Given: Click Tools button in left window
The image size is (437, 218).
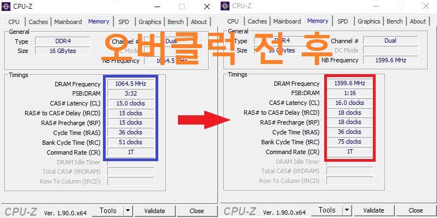Looking at the screenshot, I should click(108, 211).
